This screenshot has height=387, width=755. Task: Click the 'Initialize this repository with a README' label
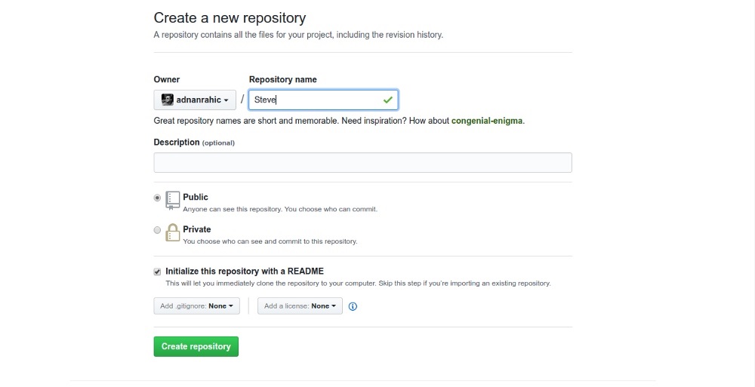point(245,271)
